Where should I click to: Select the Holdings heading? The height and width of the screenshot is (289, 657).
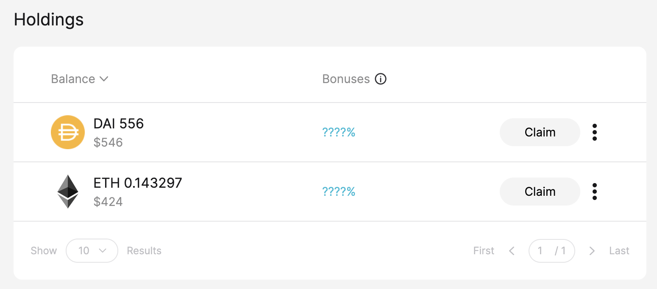(x=48, y=19)
